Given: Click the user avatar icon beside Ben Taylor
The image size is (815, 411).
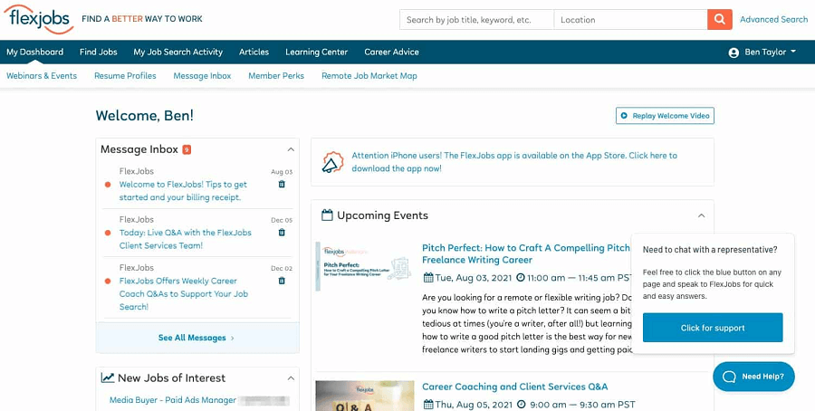Looking at the screenshot, I should coord(733,53).
